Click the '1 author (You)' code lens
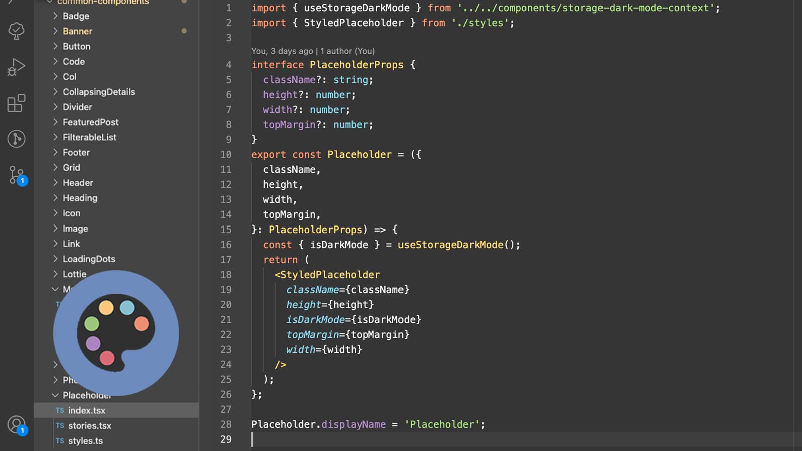 [347, 51]
